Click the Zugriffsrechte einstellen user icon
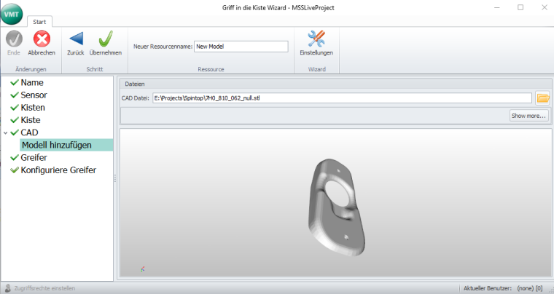This screenshot has width=554, height=294. (8, 288)
